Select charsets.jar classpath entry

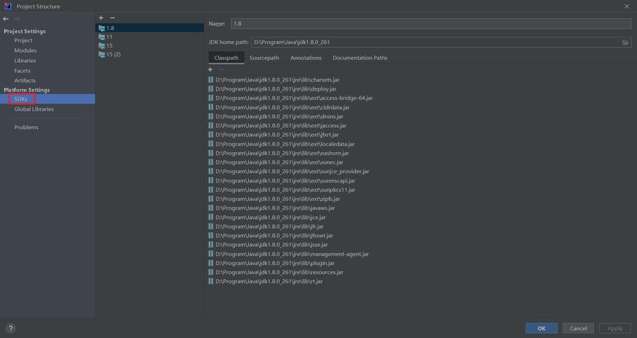[x=274, y=80]
